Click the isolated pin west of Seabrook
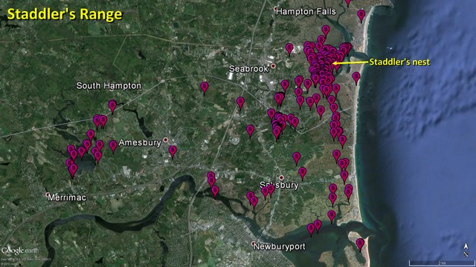Viewport: 476px width, 267px height. pyautogui.click(x=205, y=88)
